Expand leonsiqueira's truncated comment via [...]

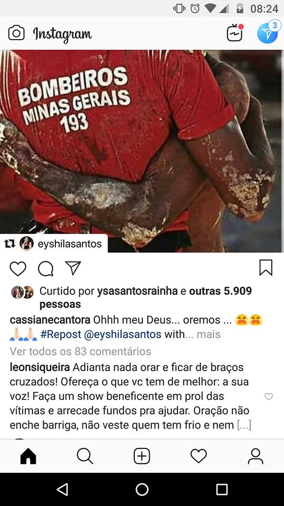[x=244, y=425]
